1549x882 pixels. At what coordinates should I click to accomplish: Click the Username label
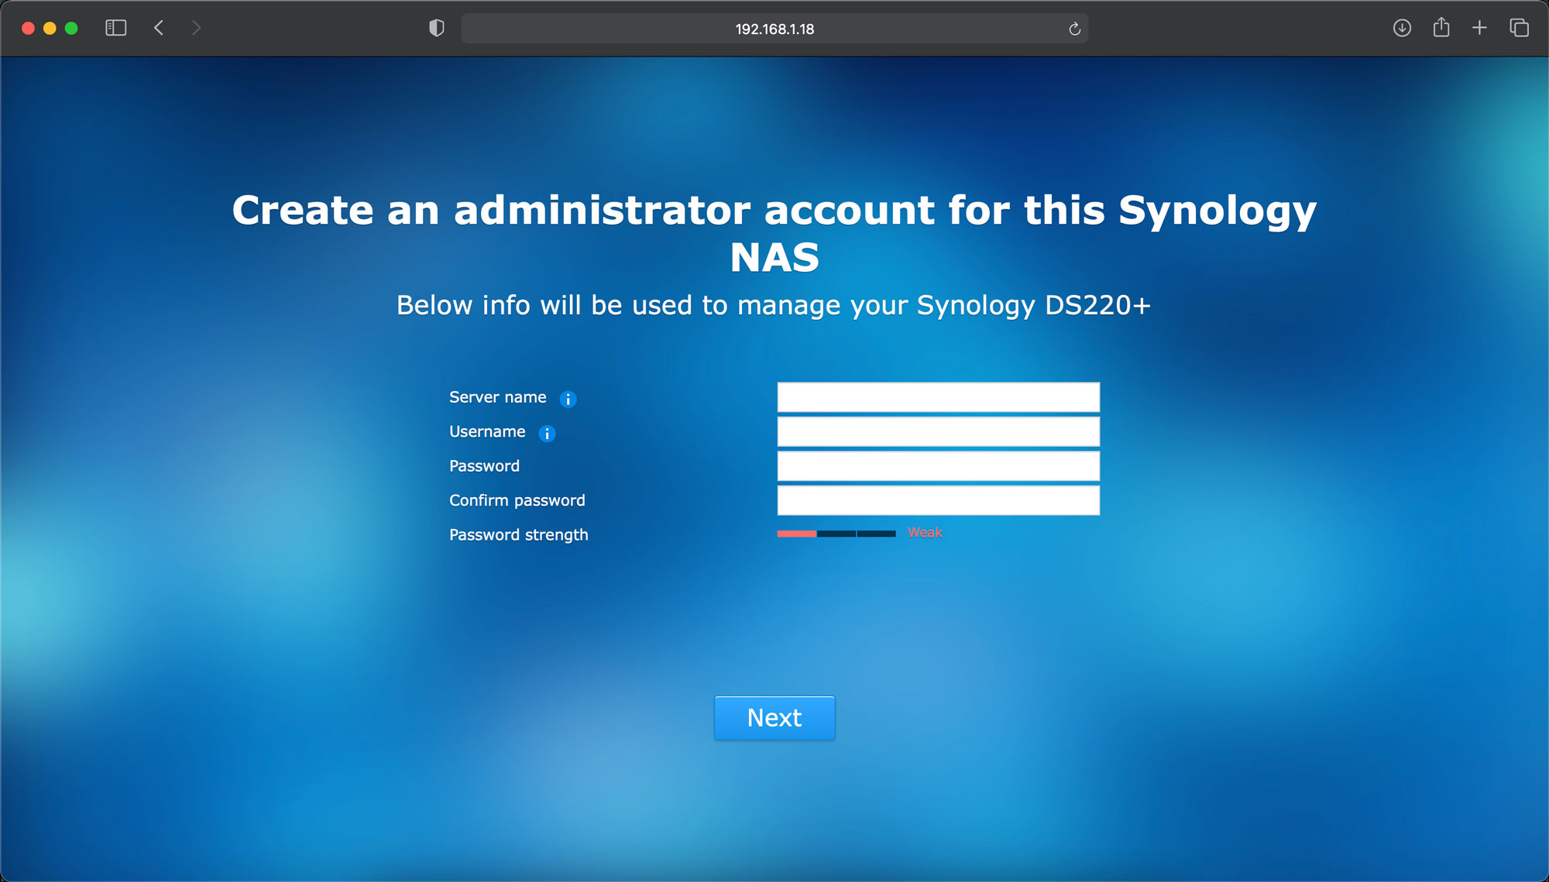point(487,431)
